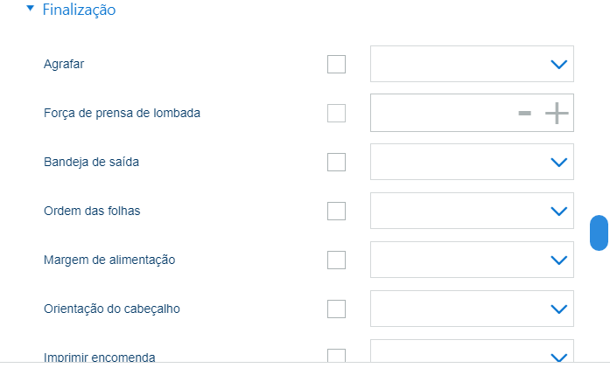Expand the Bandeja de saída dropdown arrow
The width and height of the screenshot is (610, 368).
pos(557,163)
